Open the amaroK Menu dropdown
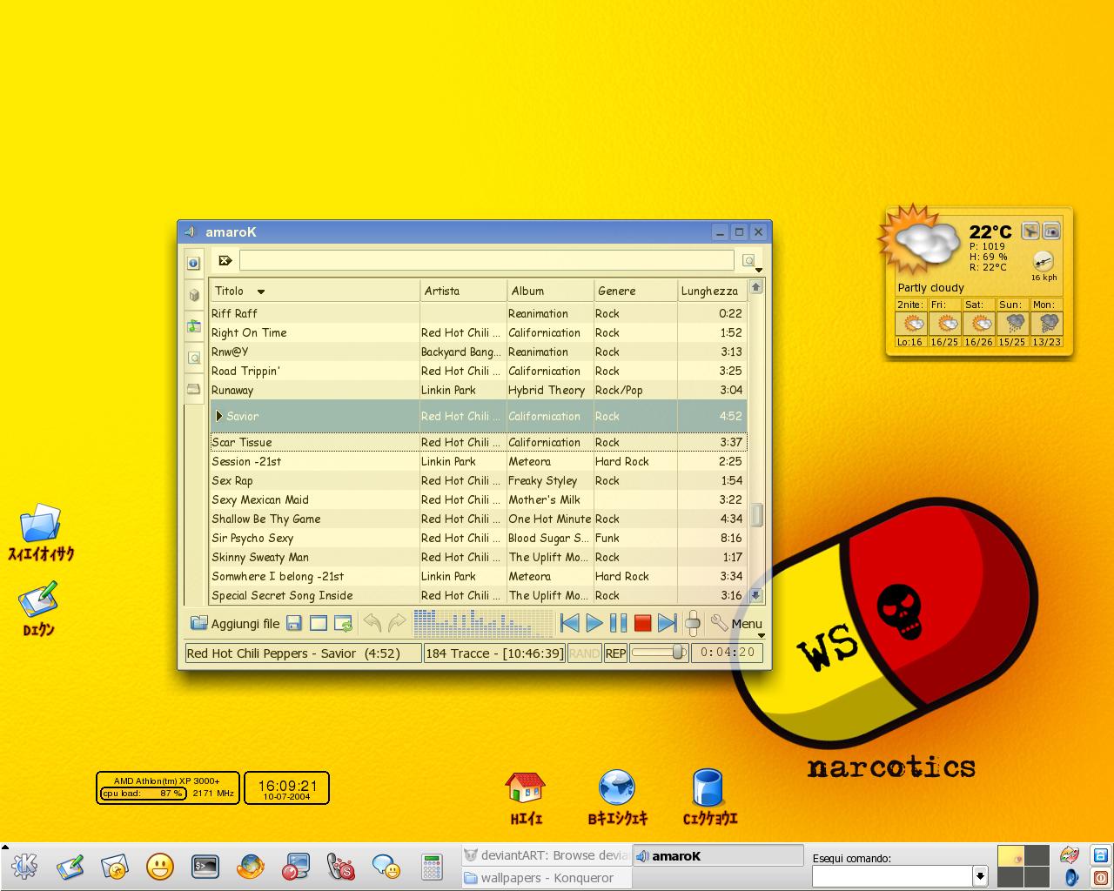 [x=737, y=624]
